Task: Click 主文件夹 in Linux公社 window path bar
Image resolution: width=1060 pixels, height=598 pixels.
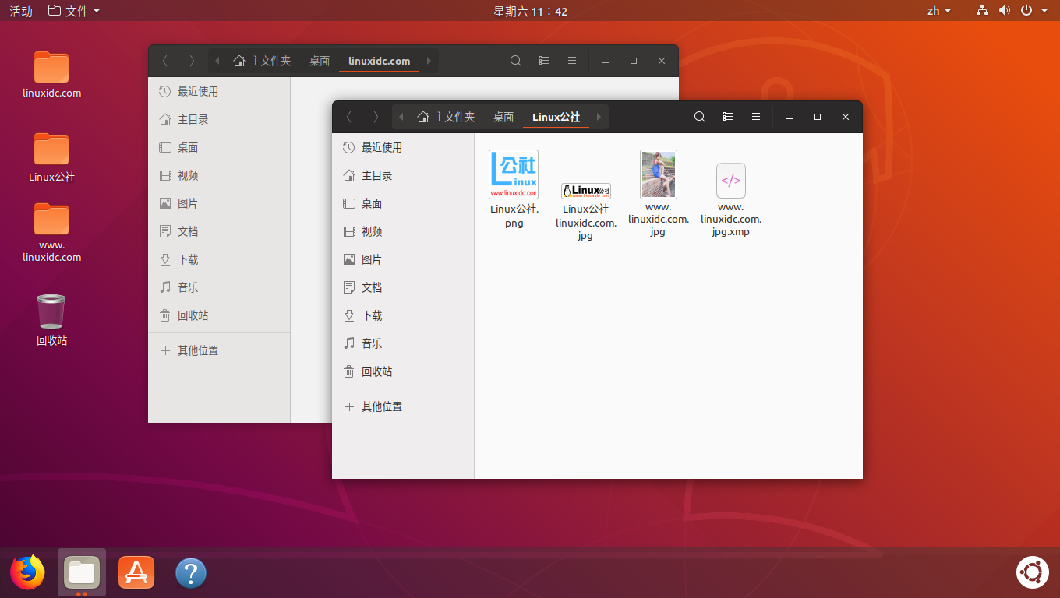Action: point(446,117)
